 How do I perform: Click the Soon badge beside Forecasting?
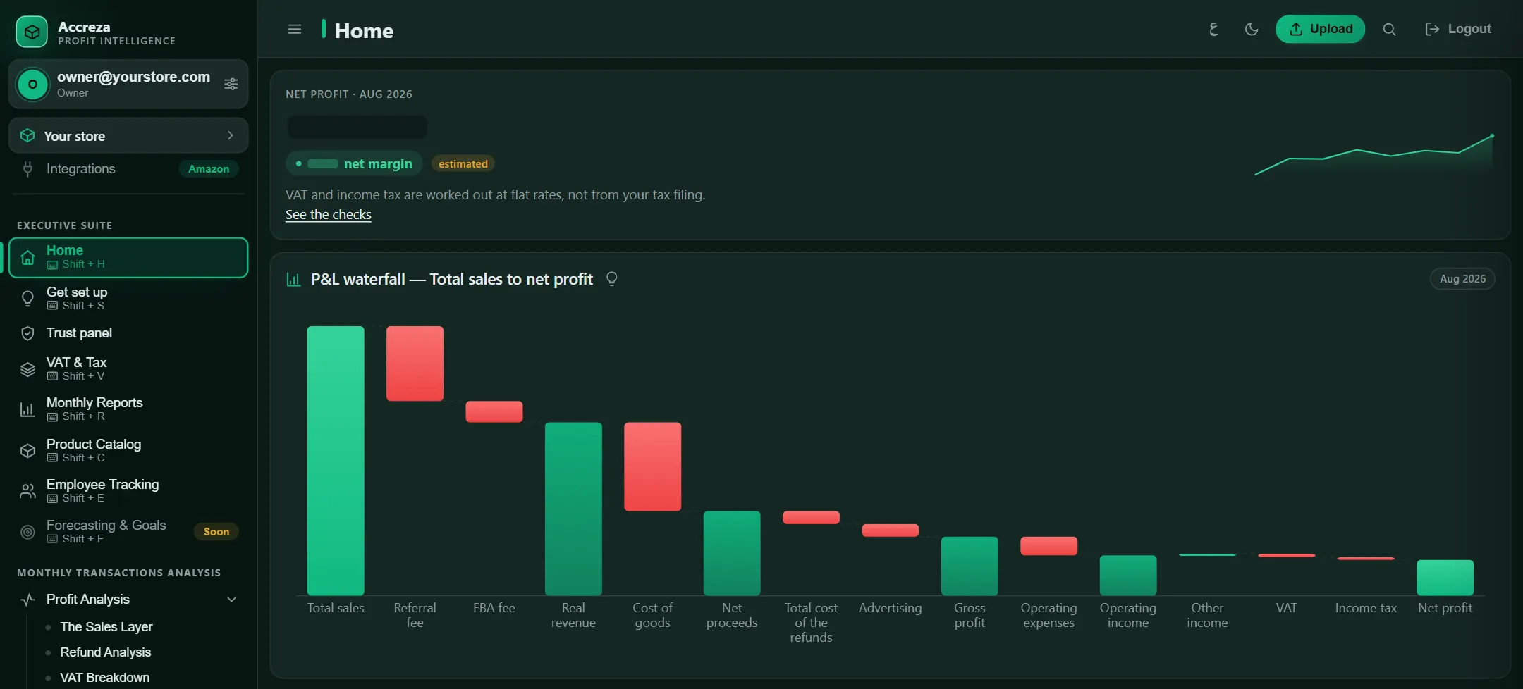point(216,532)
